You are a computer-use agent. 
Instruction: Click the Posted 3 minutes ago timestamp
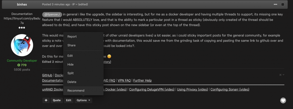click(x=56, y=4)
